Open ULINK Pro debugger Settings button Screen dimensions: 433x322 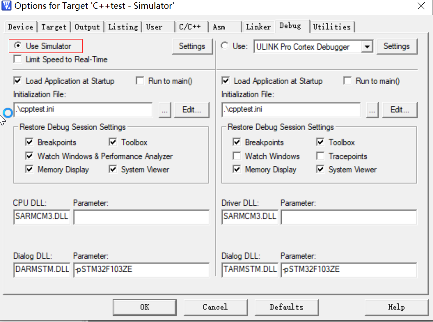coord(396,46)
